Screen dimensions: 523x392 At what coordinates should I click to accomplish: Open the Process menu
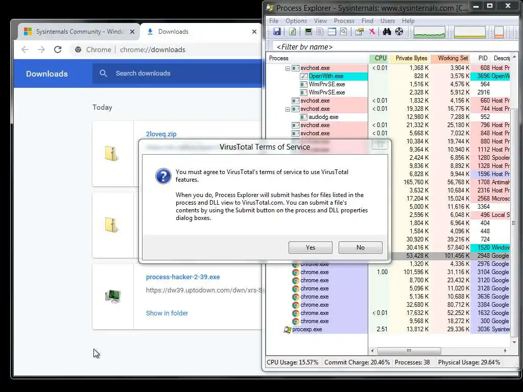pos(344,20)
